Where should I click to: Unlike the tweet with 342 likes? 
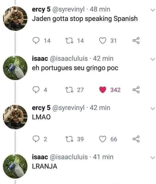coord(102,90)
